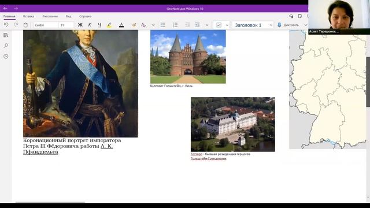Open the Рисование tab
The image size is (370, 208).
50,17
